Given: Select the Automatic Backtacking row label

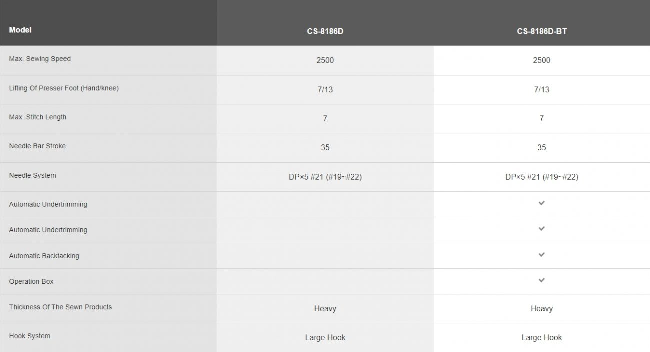Looking at the screenshot, I should click(44, 256).
